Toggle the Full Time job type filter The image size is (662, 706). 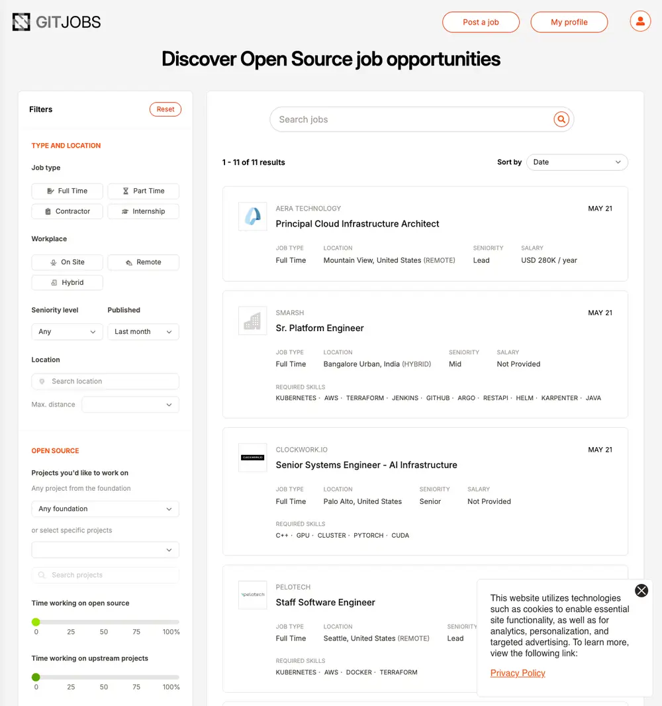(x=67, y=191)
